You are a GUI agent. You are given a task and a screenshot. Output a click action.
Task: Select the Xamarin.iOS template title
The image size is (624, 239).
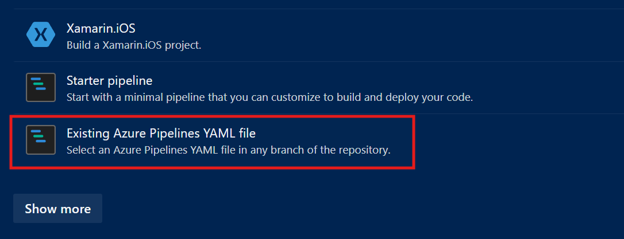pos(101,28)
